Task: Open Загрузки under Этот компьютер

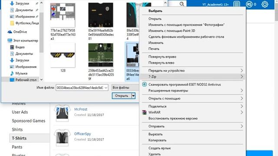Action: coord(20,60)
